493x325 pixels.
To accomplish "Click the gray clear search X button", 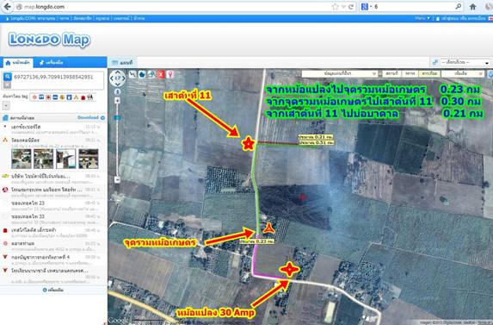I will tap(8, 84).
